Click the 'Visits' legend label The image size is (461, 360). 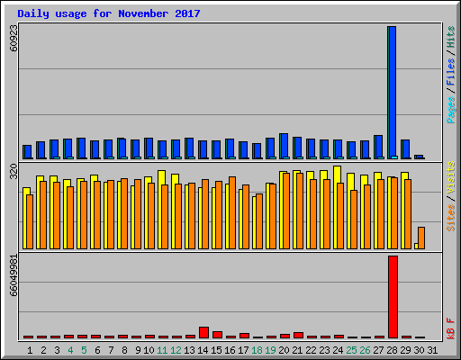(x=451, y=177)
